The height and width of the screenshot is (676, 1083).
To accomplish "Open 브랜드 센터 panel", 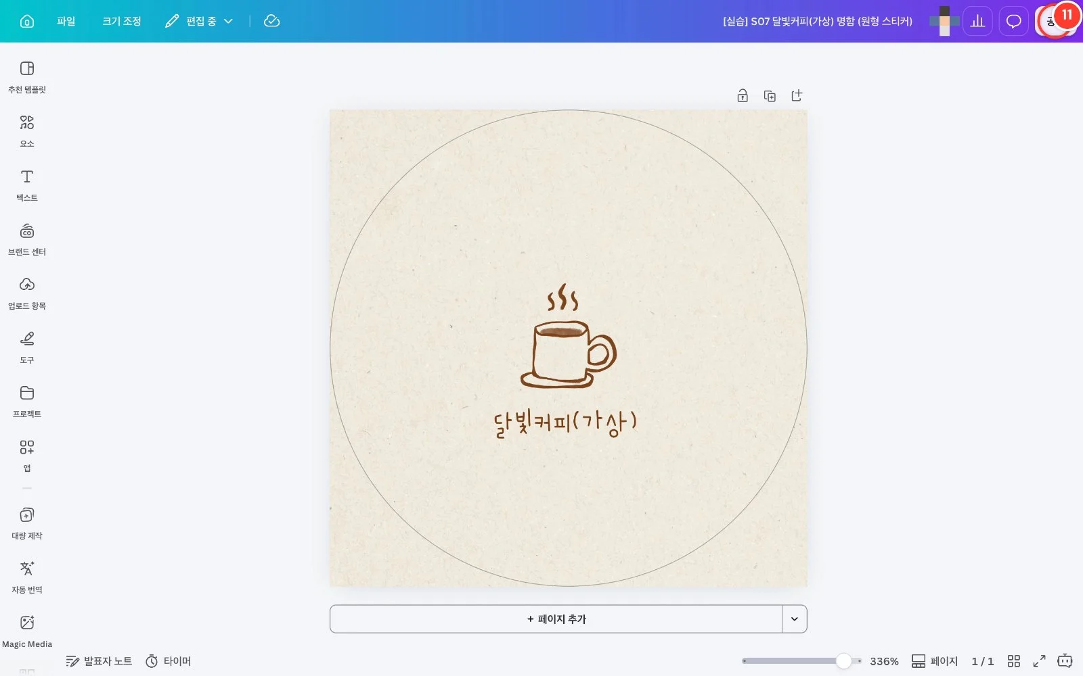I will (27, 239).
